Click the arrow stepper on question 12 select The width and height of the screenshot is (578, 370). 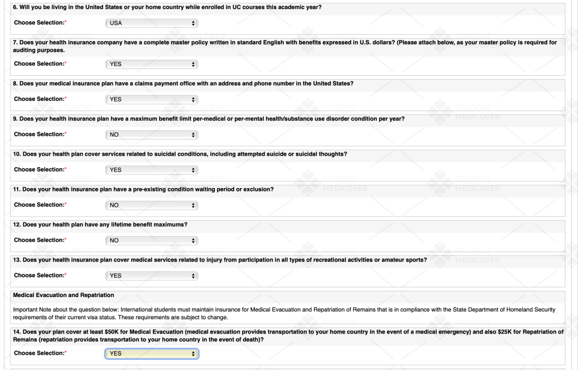(193, 241)
